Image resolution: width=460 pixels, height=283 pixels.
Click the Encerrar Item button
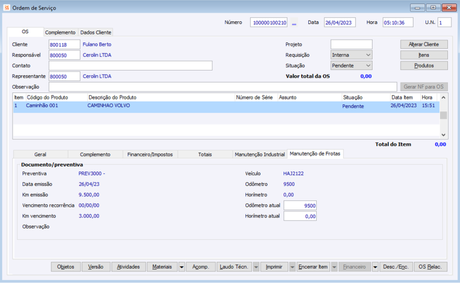coord(313,267)
